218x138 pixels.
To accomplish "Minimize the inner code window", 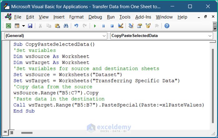I will 199,17.
